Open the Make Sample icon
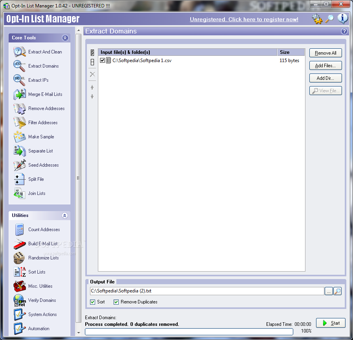353x340 pixels. (19, 137)
